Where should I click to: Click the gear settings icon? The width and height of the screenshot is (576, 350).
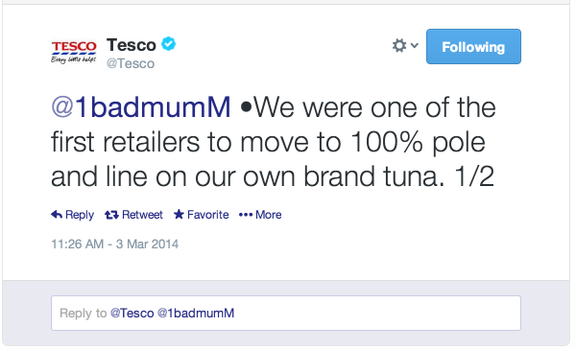tap(399, 46)
